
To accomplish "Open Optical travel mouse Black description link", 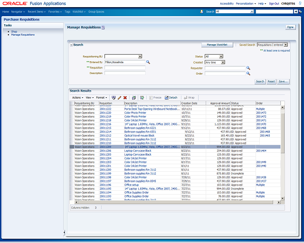I will coord(139,136).
